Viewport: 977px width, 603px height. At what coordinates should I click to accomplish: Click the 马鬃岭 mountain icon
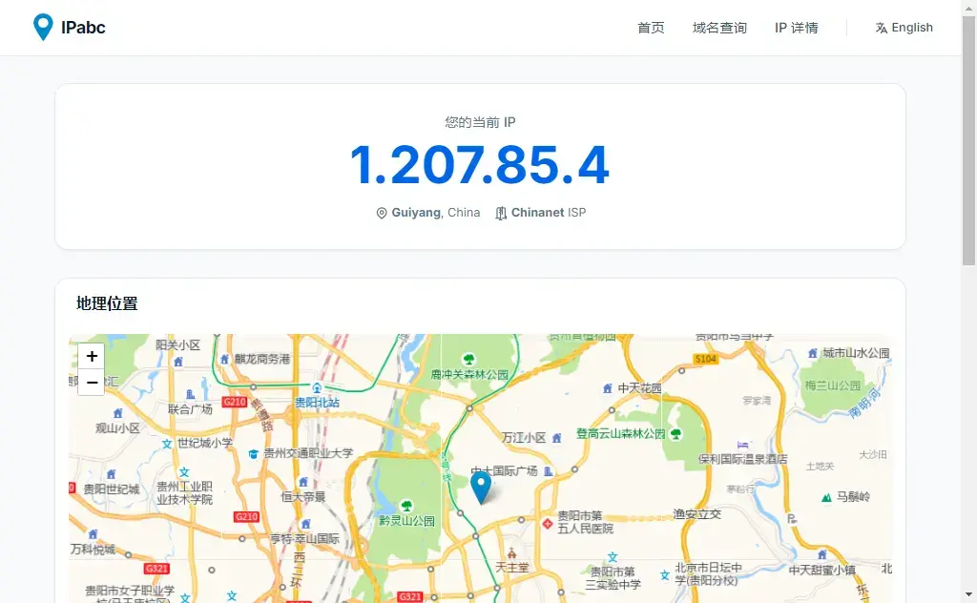pyautogui.click(x=826, y=497)
